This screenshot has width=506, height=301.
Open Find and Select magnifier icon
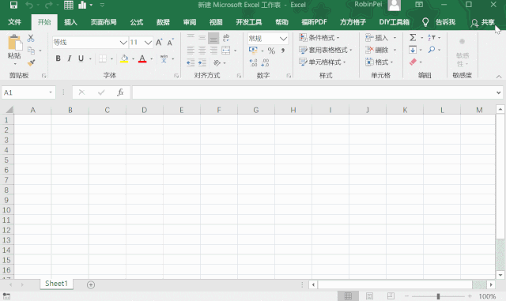click(x=432, y=50)
